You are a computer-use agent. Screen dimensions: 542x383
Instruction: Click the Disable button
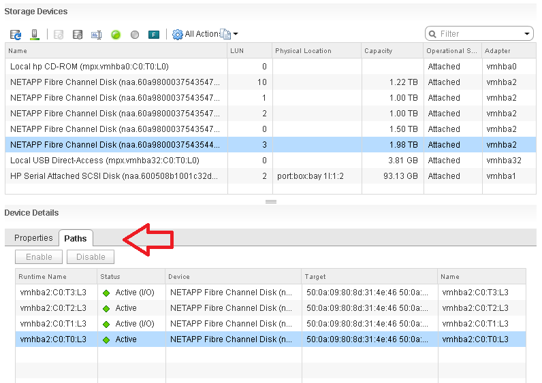[x=91, y=257]
